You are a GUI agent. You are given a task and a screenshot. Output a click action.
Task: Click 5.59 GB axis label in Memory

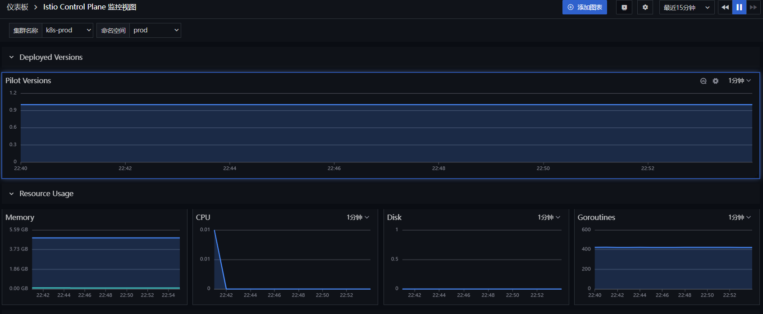18,229
